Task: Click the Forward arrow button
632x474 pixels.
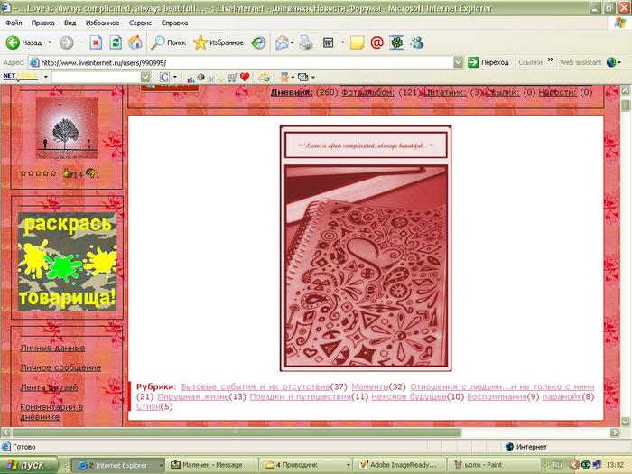Action: [x=67, y=42]
